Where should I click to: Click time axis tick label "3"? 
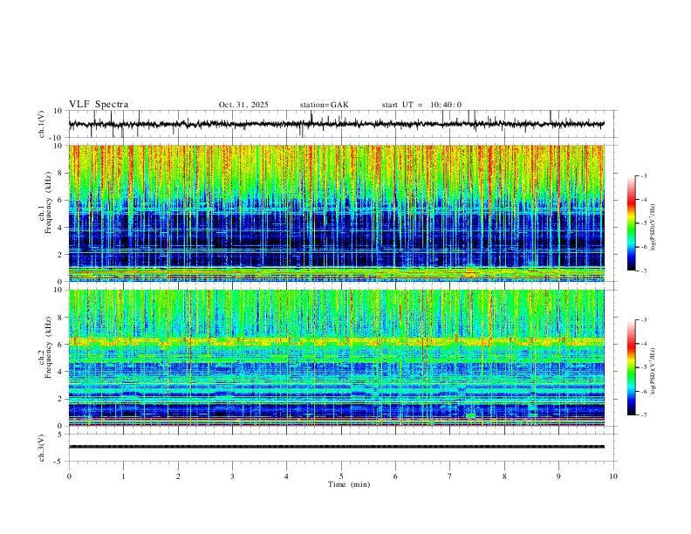point(232,476)
